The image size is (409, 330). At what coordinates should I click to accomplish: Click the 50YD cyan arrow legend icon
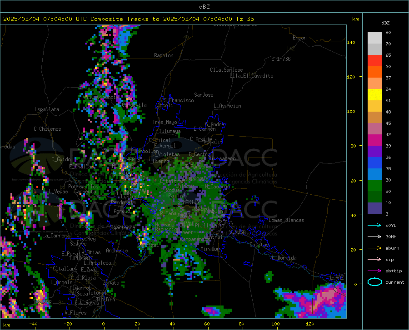(374, 225)
